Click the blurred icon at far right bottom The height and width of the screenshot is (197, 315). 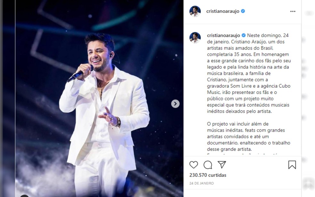308,183
